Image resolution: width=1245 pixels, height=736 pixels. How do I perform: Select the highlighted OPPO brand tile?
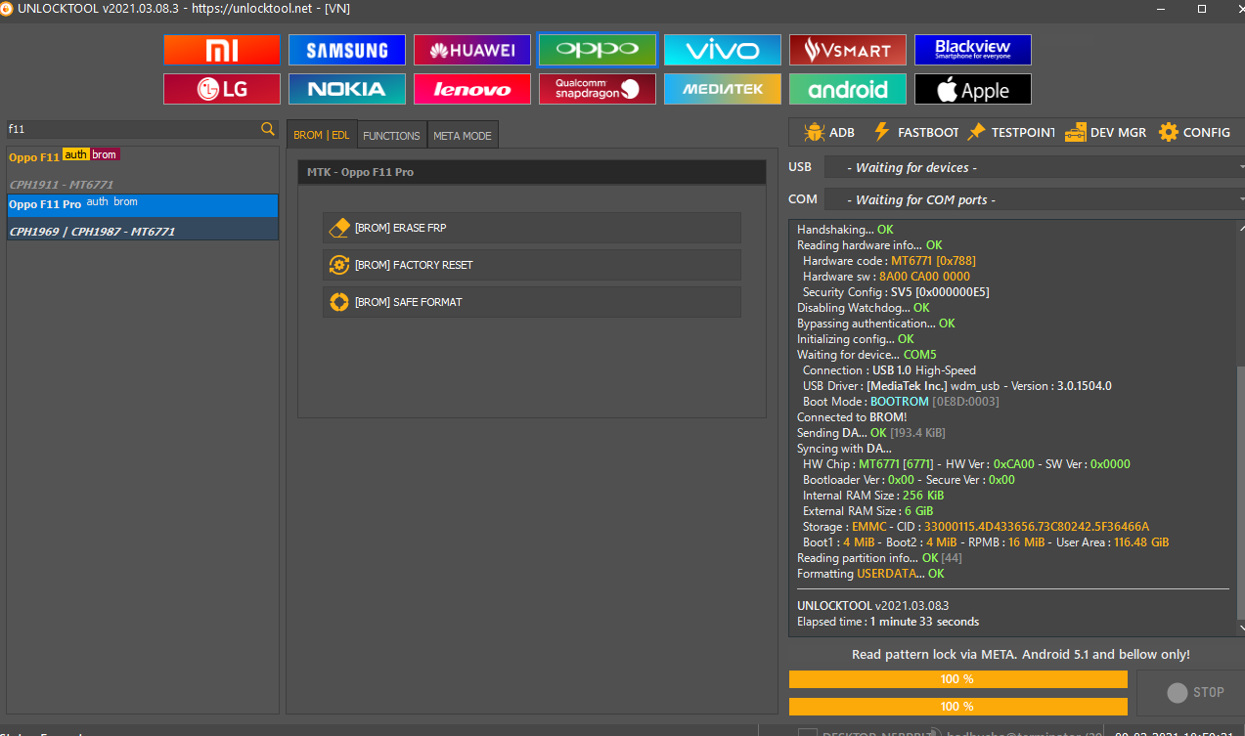[598, 50]
